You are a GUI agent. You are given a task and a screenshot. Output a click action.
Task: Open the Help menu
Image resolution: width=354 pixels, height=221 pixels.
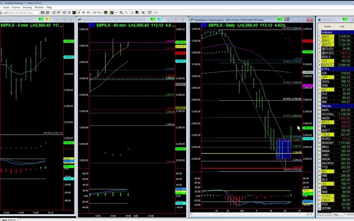[49, 7]
